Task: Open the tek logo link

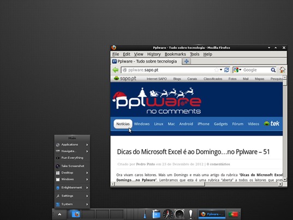Action: tap(272, 123)
